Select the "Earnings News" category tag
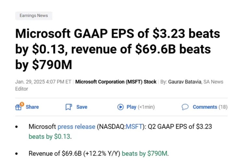The height and width of the screenshot is (163, 241). 34,16
